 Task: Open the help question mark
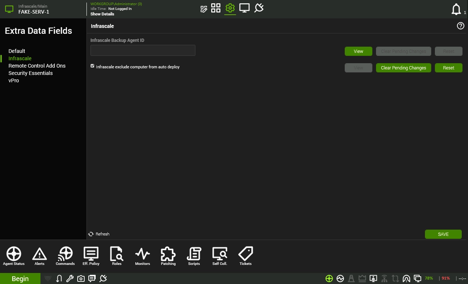[460, 26]
